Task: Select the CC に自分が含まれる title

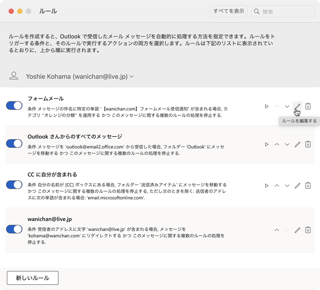Action: 52,175
